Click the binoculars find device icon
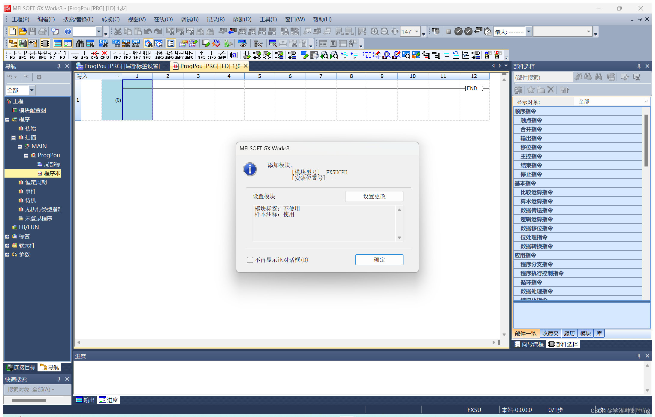Viewport: 655px width, 417px height. 80,43
